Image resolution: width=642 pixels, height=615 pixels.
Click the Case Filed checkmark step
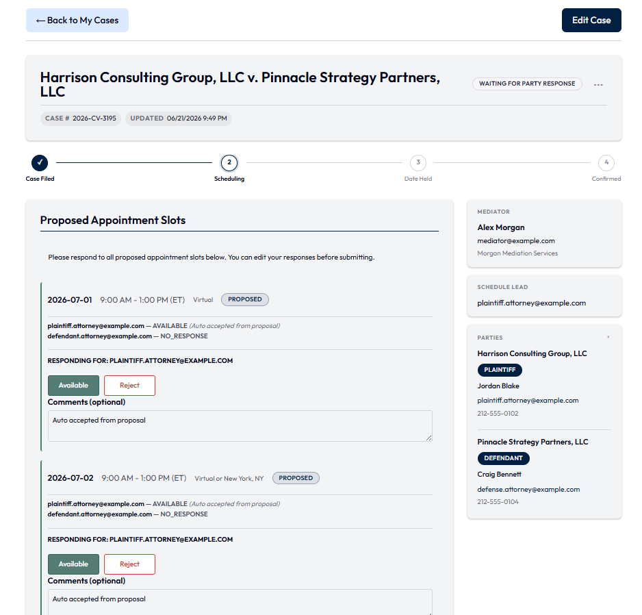pyautogui.click(x=40, y=163)
